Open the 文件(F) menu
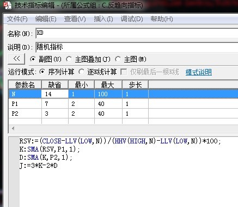The height and width of the screenshot is (207, 238). tap(17, 19)
